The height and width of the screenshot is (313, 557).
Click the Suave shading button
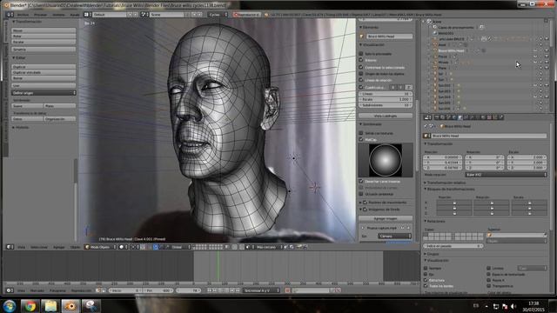[27, 106]
